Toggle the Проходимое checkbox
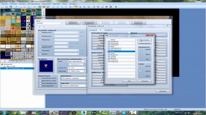The height and width of the screenshot is (115, 206). 40,86
